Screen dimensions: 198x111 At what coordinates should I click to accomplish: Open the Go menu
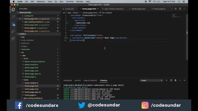click(56, 2)
